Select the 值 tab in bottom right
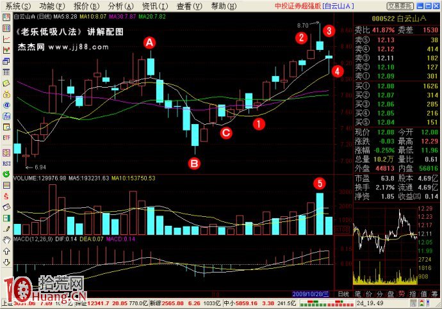Screen dimensions: 442x309 point(423,294)
